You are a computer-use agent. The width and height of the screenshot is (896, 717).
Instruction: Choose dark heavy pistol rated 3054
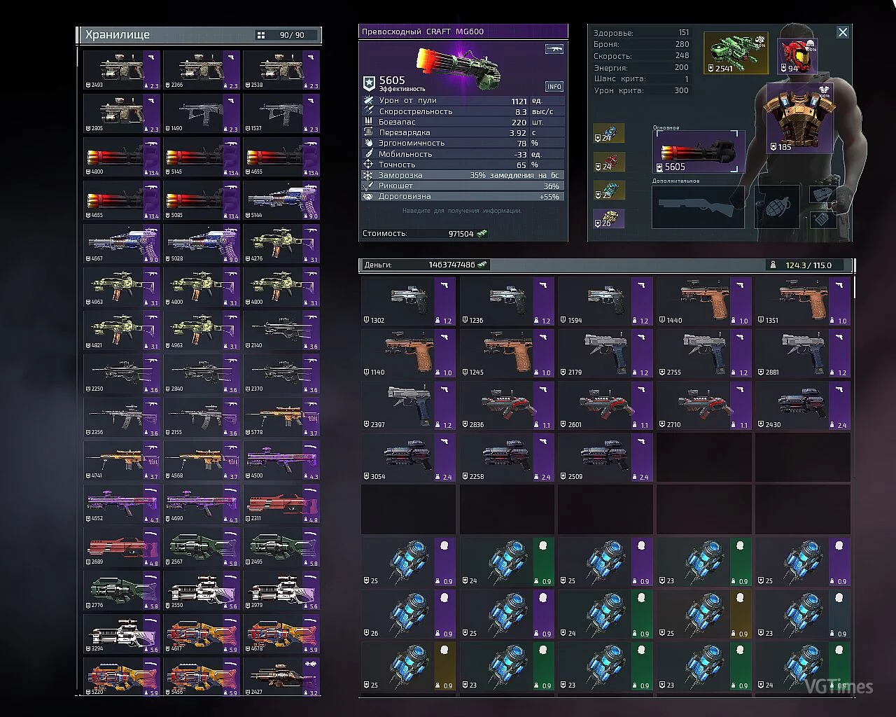tap(408, 457)
